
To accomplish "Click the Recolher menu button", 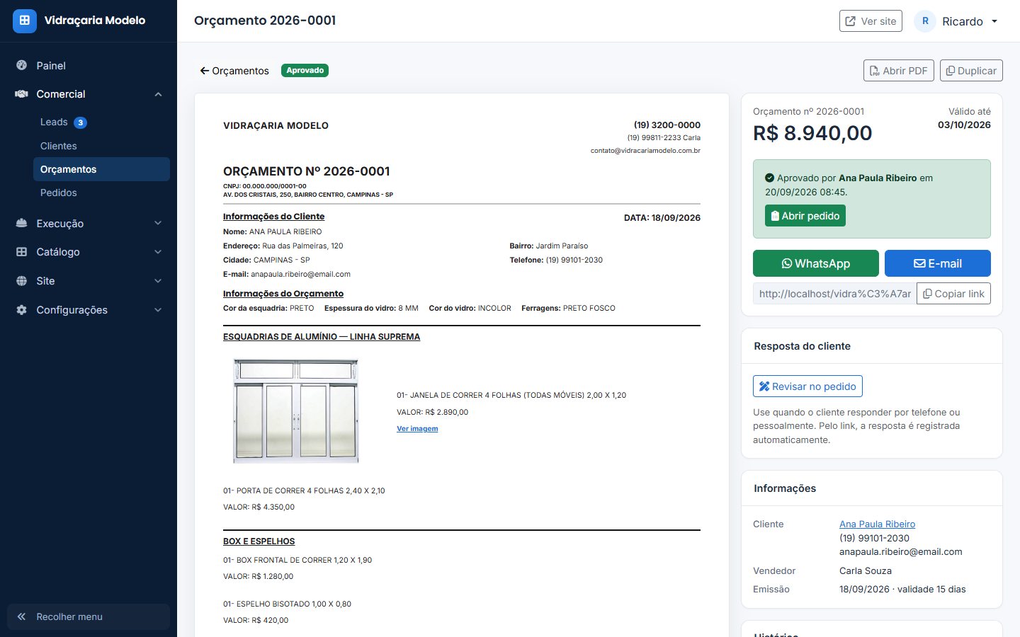I will [x=89, y=616].
